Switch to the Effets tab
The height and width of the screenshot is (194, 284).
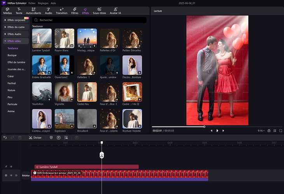coord(86,11)
